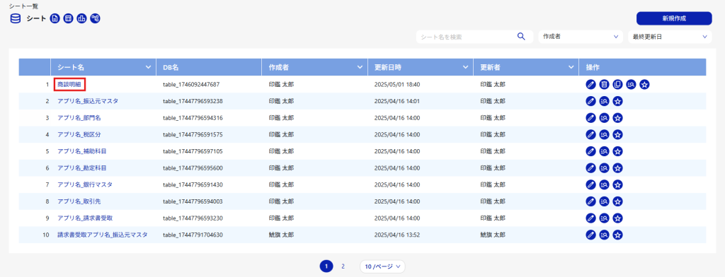Screen dimensions: 725x277
Task: Open the flow diagram icon beside シート
Action: pyautogui.click(x=96, y=18)
